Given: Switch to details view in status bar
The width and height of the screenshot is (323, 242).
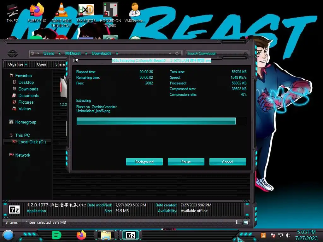Looking at the screenshot, I should [x=237, y=222].
